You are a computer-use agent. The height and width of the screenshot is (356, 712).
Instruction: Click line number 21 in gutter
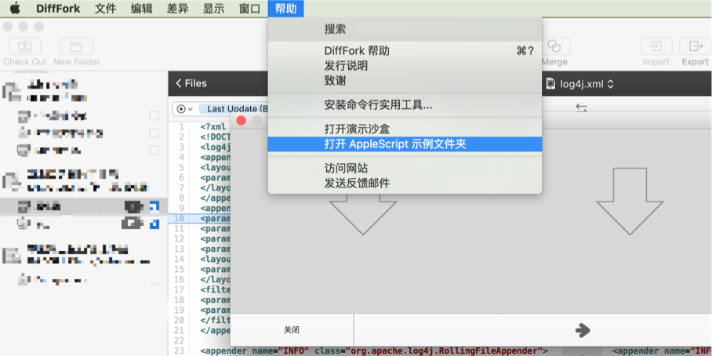(179, 330)
